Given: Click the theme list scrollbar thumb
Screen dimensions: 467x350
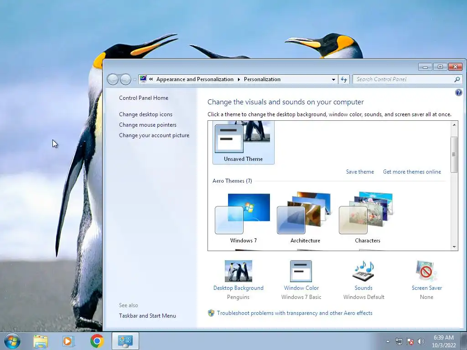Looking at the screenshot, I should coord(454,154).
